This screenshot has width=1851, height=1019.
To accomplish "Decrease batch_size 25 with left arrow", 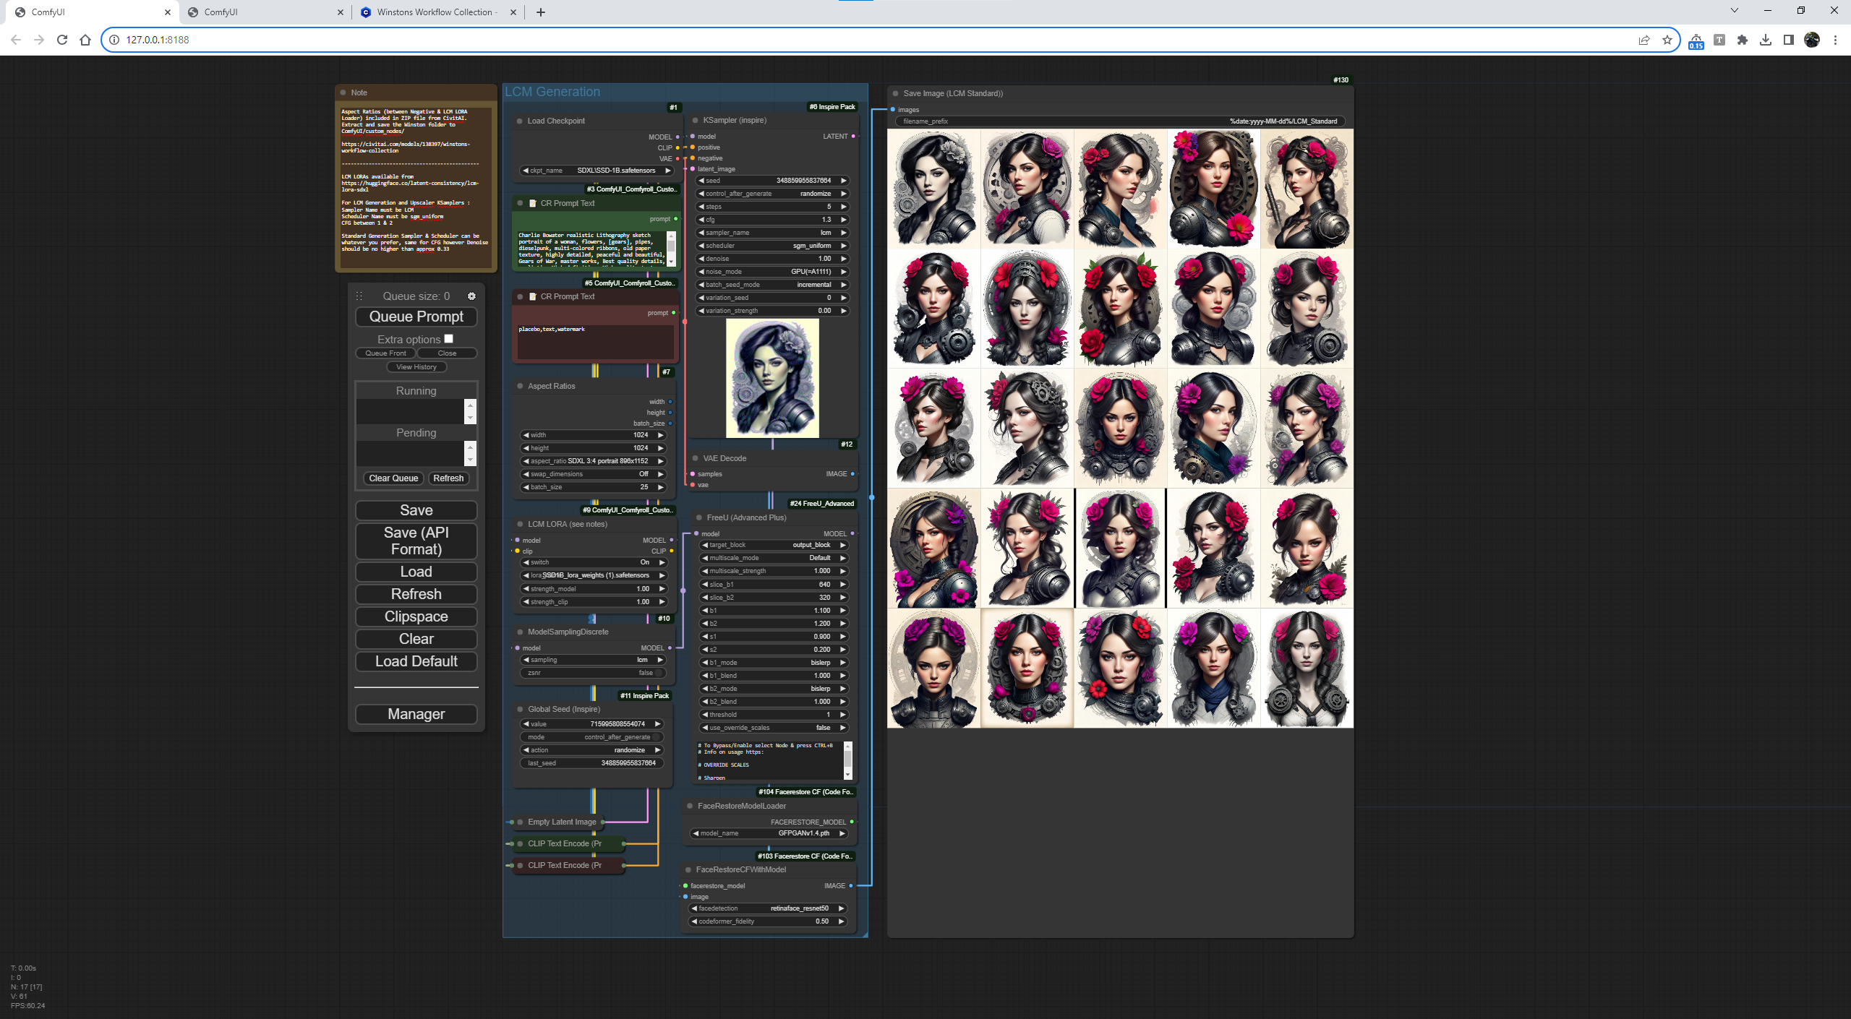I will pos(526,487).
